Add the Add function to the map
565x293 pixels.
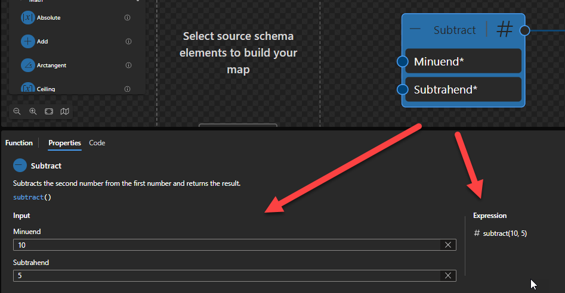coord(27,42)
